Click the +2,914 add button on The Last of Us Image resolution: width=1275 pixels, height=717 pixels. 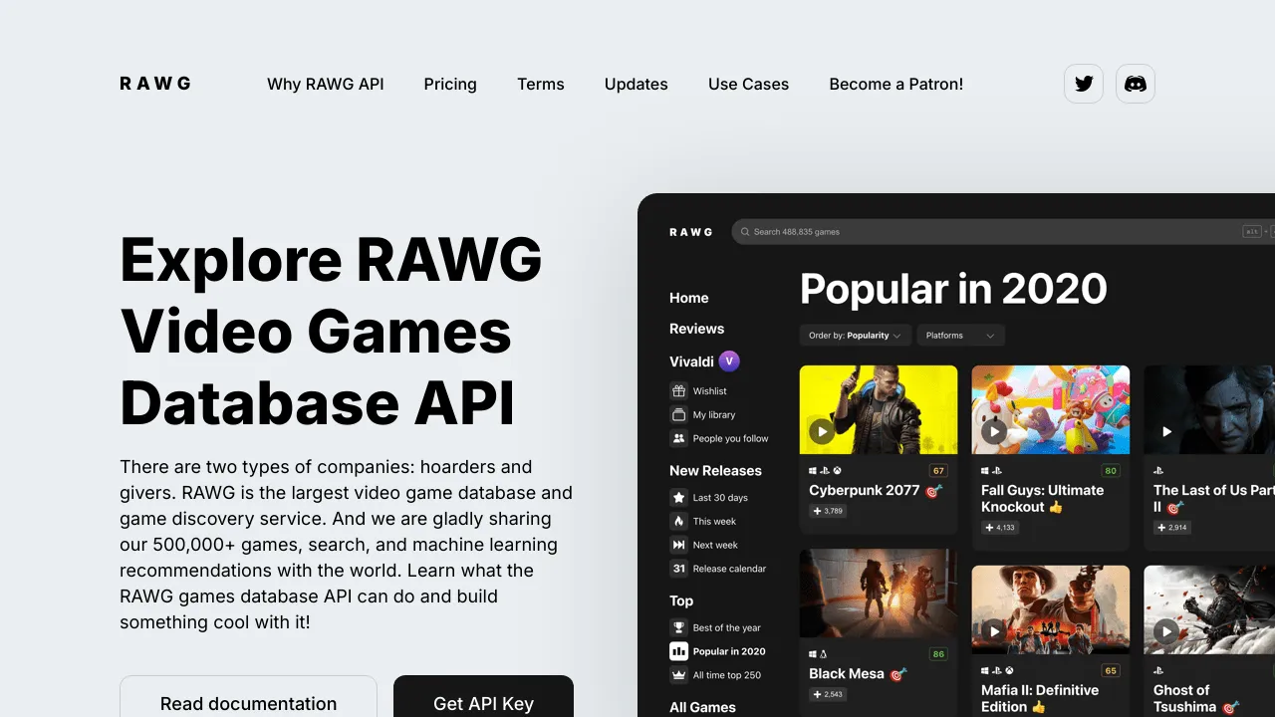(1172, 527)
